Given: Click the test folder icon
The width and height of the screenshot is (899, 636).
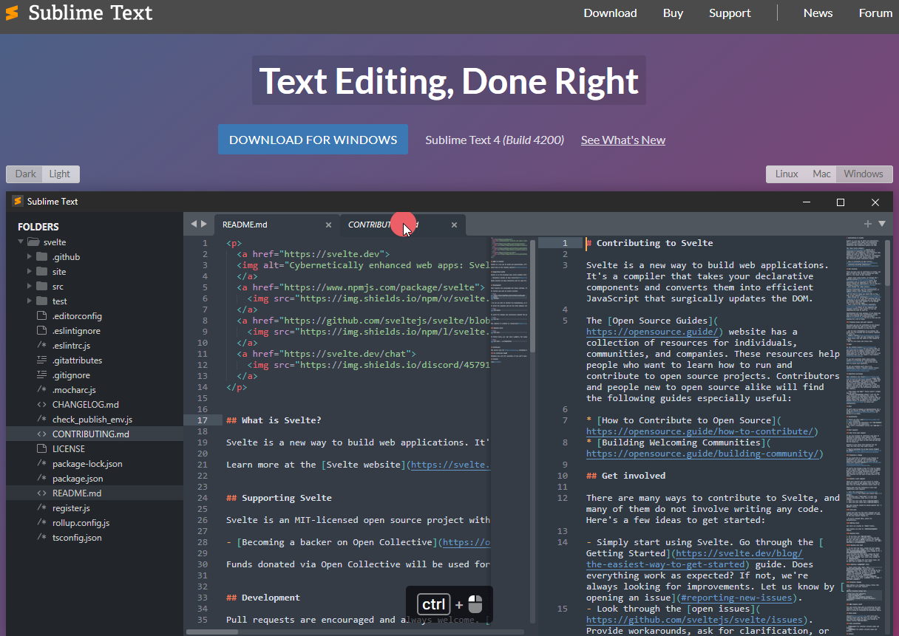Looking at the screenshot, I should tap(42, 301).
